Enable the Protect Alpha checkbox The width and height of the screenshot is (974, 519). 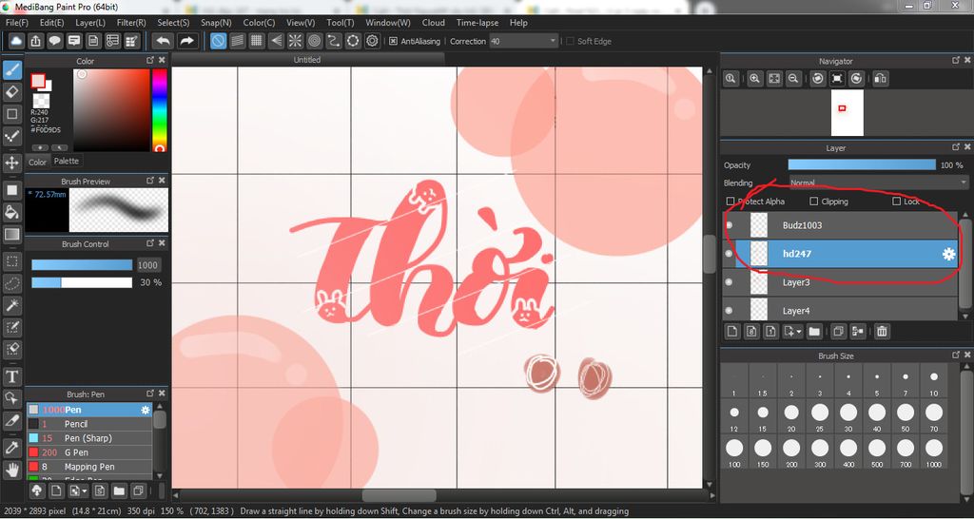pos(730,202)
